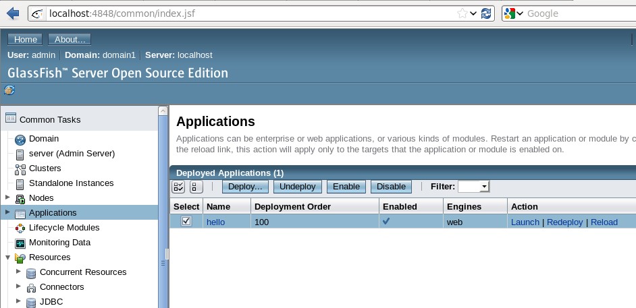Open Common Tasks in the sidebar
Viewport: 636px width, 308px height.
tap(50, 119)
